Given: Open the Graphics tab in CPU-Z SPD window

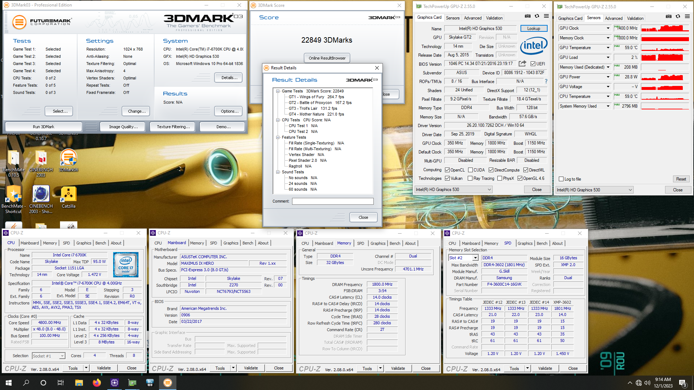Looking at the screenshot, I should [x=525, y=243].
